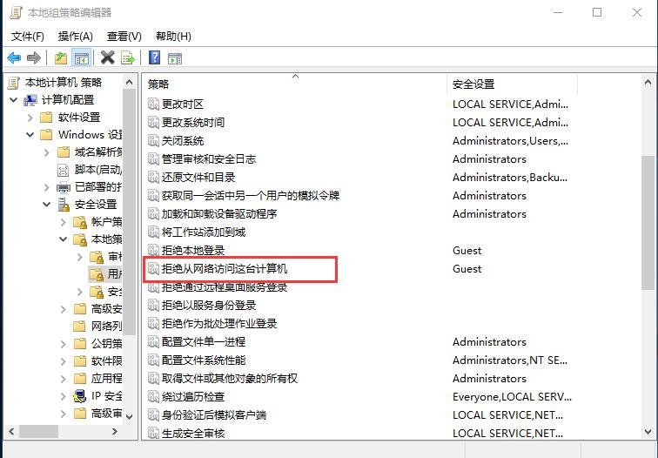Sort by the 策略 column header
The image size is (658, 458).
coord(295,84)
